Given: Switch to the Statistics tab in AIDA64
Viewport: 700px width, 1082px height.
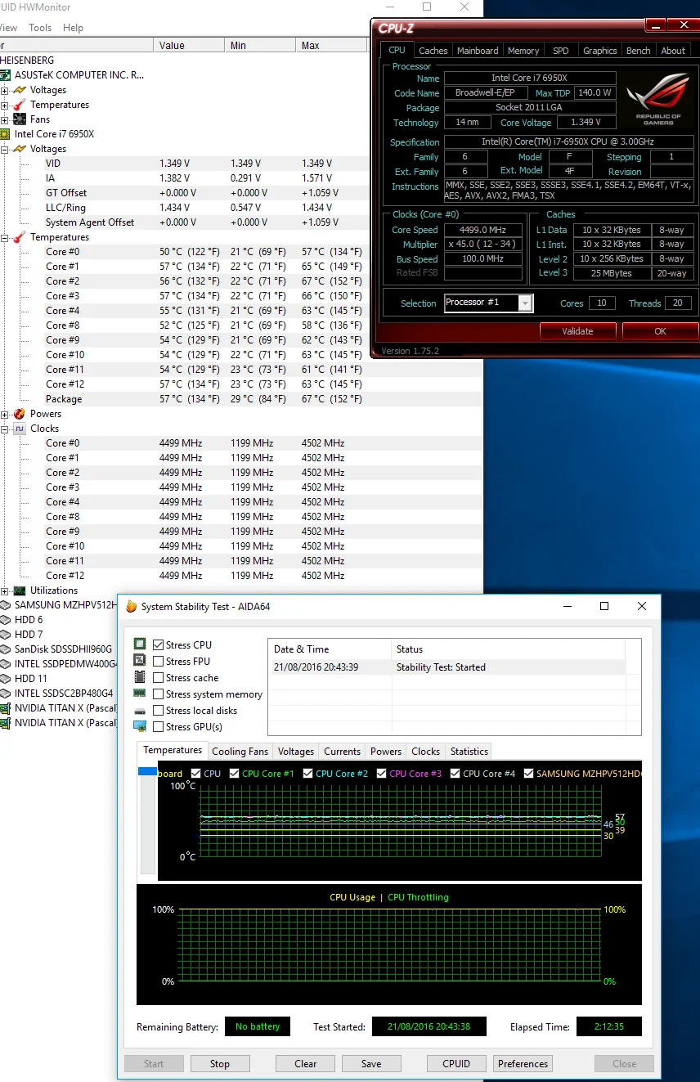Looking at the screenshot, I should [469, 752].
